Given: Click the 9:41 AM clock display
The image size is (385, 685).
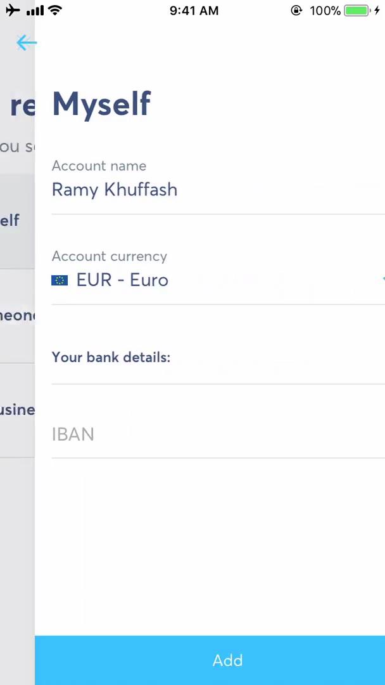Looking at the screenshot, I should [194, 10].
